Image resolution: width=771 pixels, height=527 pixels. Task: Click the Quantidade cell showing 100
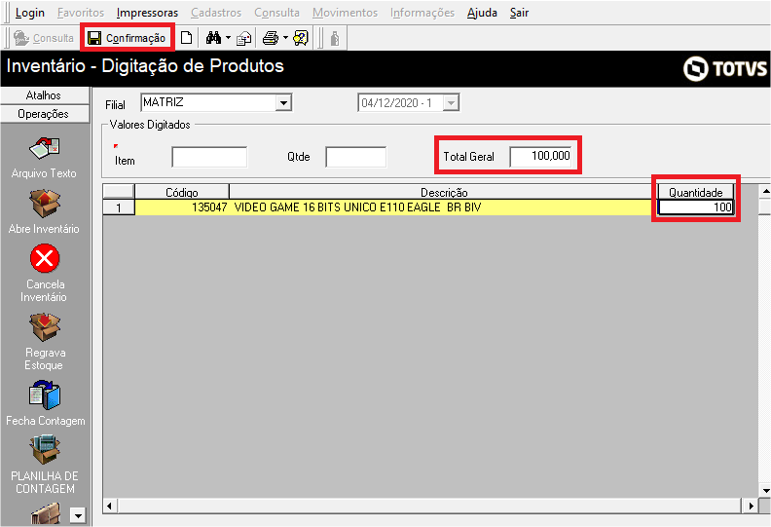click(x=696, y=207)
